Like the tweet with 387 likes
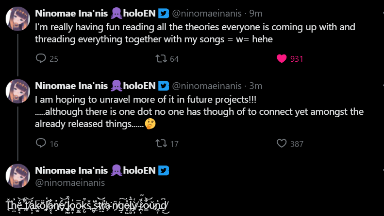This screenshot has width=384, height=216. tap(282, 144)
